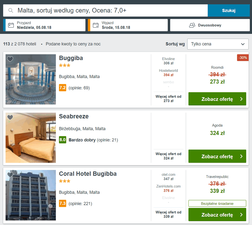This screenshot has height=225, width=252.
Task: Open the Tylko cena sort dropdown
Action: (x=218, y=44)
